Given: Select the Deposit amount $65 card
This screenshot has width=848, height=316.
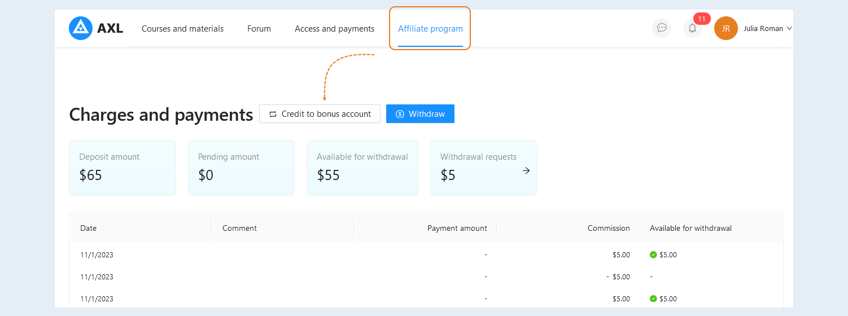Looking at the screenshot, I should tap(123, 168).
